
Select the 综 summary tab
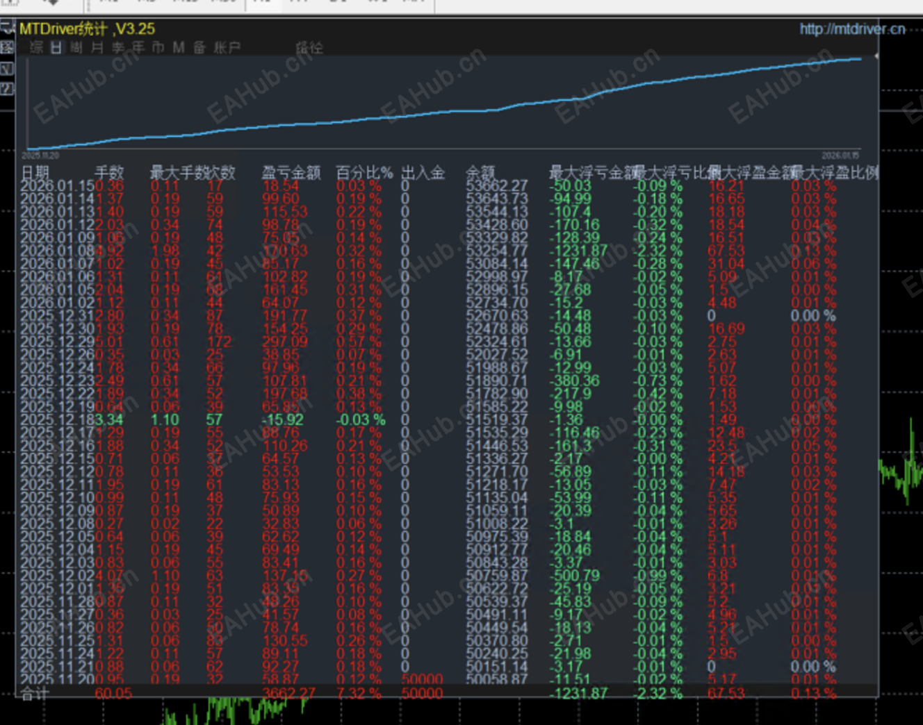[36, 47]
